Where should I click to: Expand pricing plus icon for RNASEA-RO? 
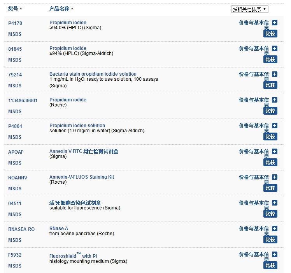pyautogui.click(x=275, y=229)
